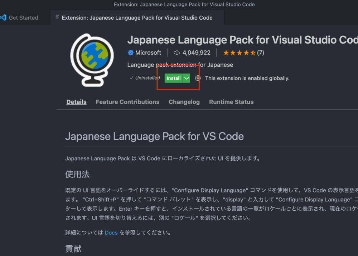Select the Japanese Language Pack editor tab
The width and height of the screenshot is (358, 256).
click(x=137, y=17)
